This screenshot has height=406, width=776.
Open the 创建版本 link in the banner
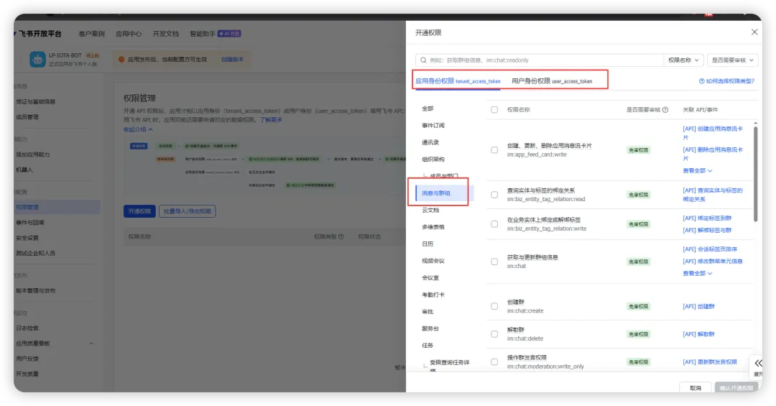point(232,60)
